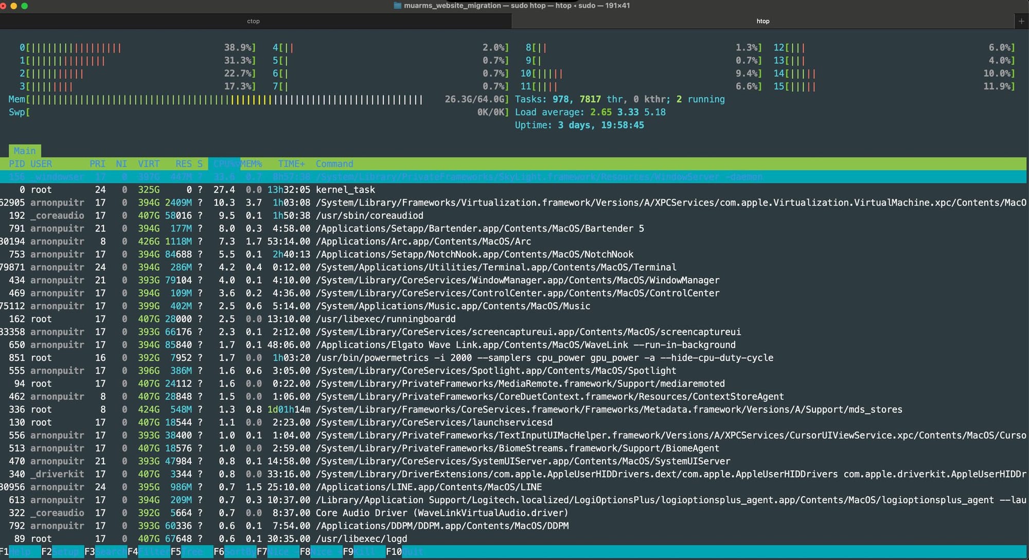The width and height of the screenshot is (1029, 560).
Task: Select the runningboardd process row
Action: coord(513,319)
